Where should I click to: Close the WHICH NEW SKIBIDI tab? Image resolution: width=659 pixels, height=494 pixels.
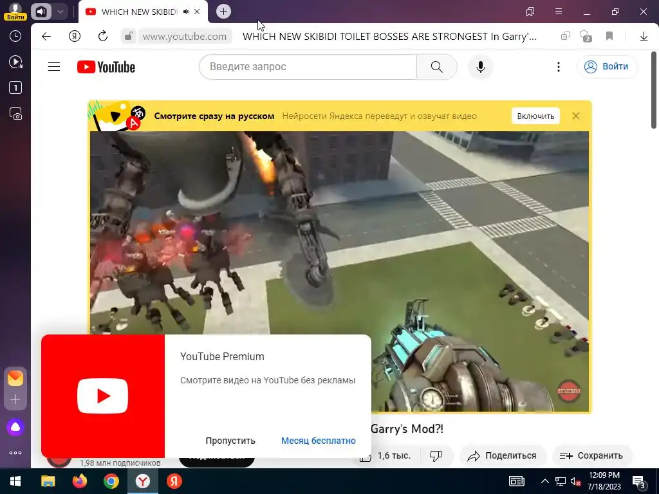pyautogui.click(x=197, y=12)
